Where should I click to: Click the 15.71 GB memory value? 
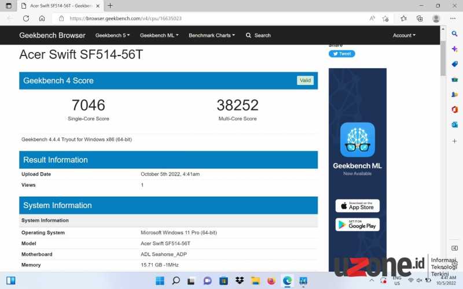point(160,265)
